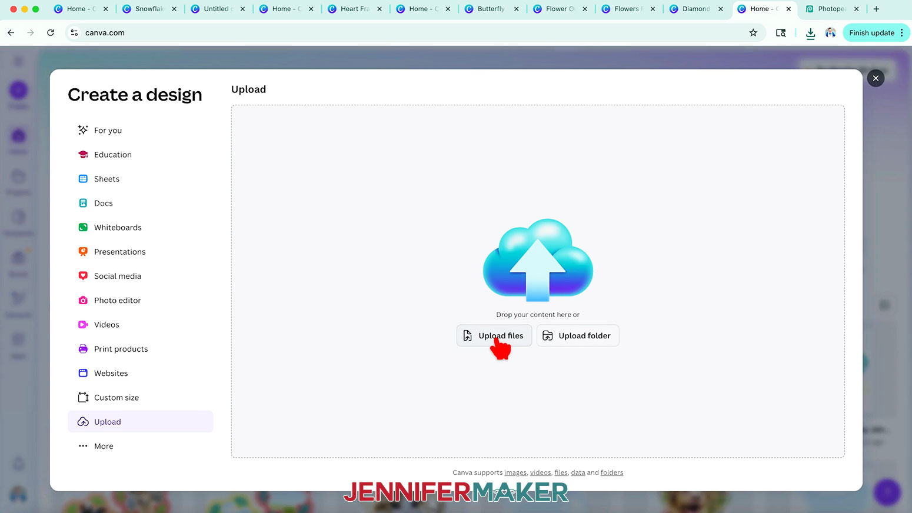The width and height of the screenshot is (912, 513).
Task: Open the browser profile avatar
Action: pyautogui.click(x=830, y=33)
